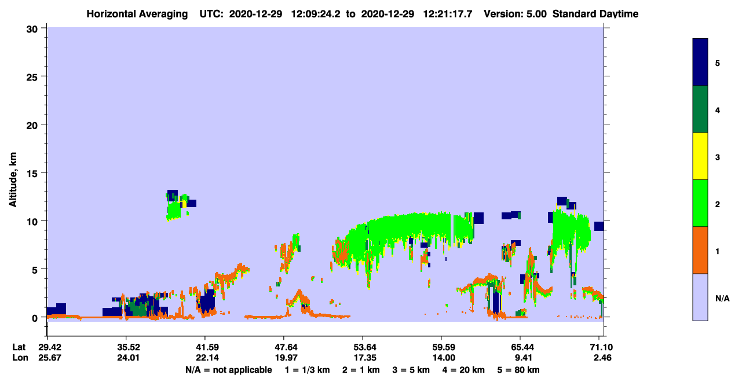This screenshot has height=386, width=753.
Task: Click the '4 = 20 km' legend text
Action: [x=465, y=370]
